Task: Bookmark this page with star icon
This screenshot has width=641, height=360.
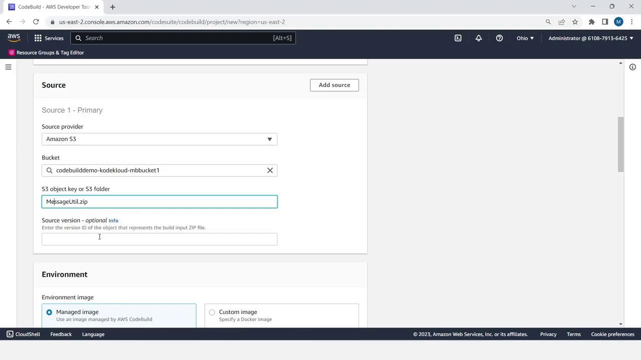Action: [575, 22]
